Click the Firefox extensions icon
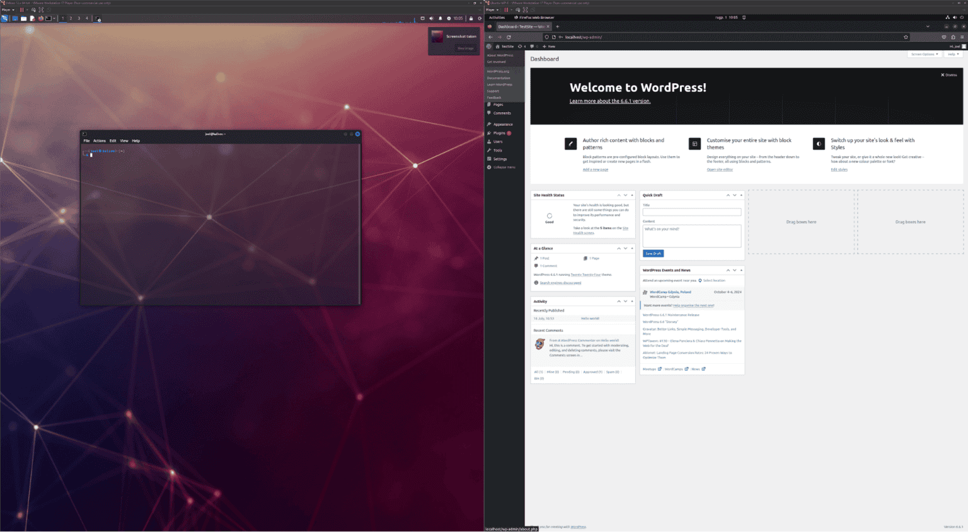 pyautogui.click(x=953, y=37)
